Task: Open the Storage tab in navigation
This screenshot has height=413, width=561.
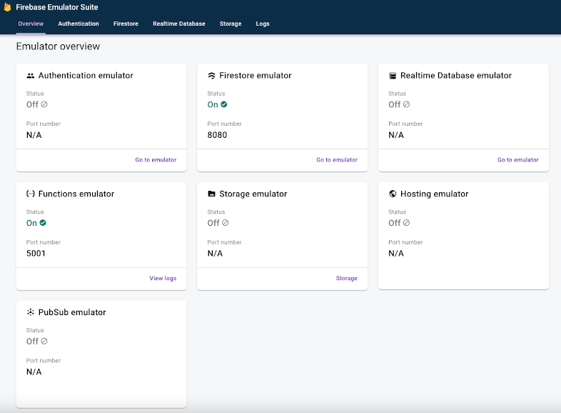Action: click(231, 24)
